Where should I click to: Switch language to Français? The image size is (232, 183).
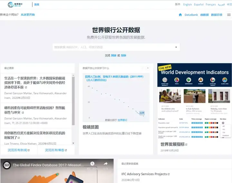point(211,5)
